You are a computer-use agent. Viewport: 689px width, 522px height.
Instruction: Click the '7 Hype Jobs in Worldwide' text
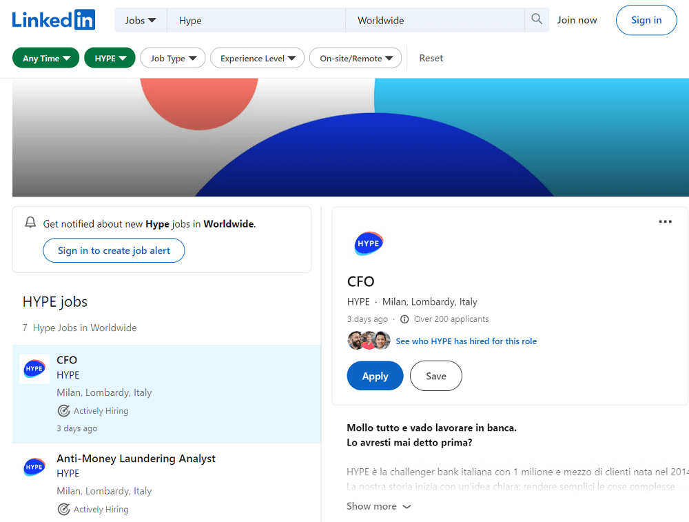[x=79, y=328]
